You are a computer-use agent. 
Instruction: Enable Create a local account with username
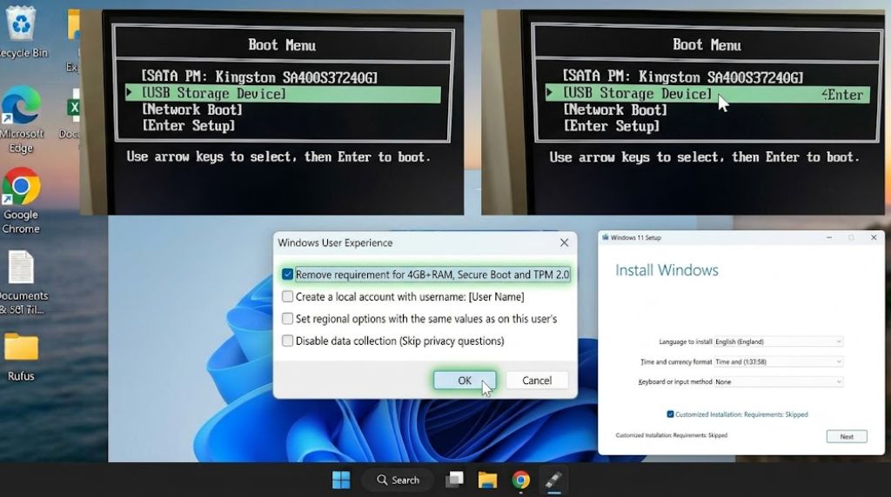pyautogui.click(x=287, y=297)
